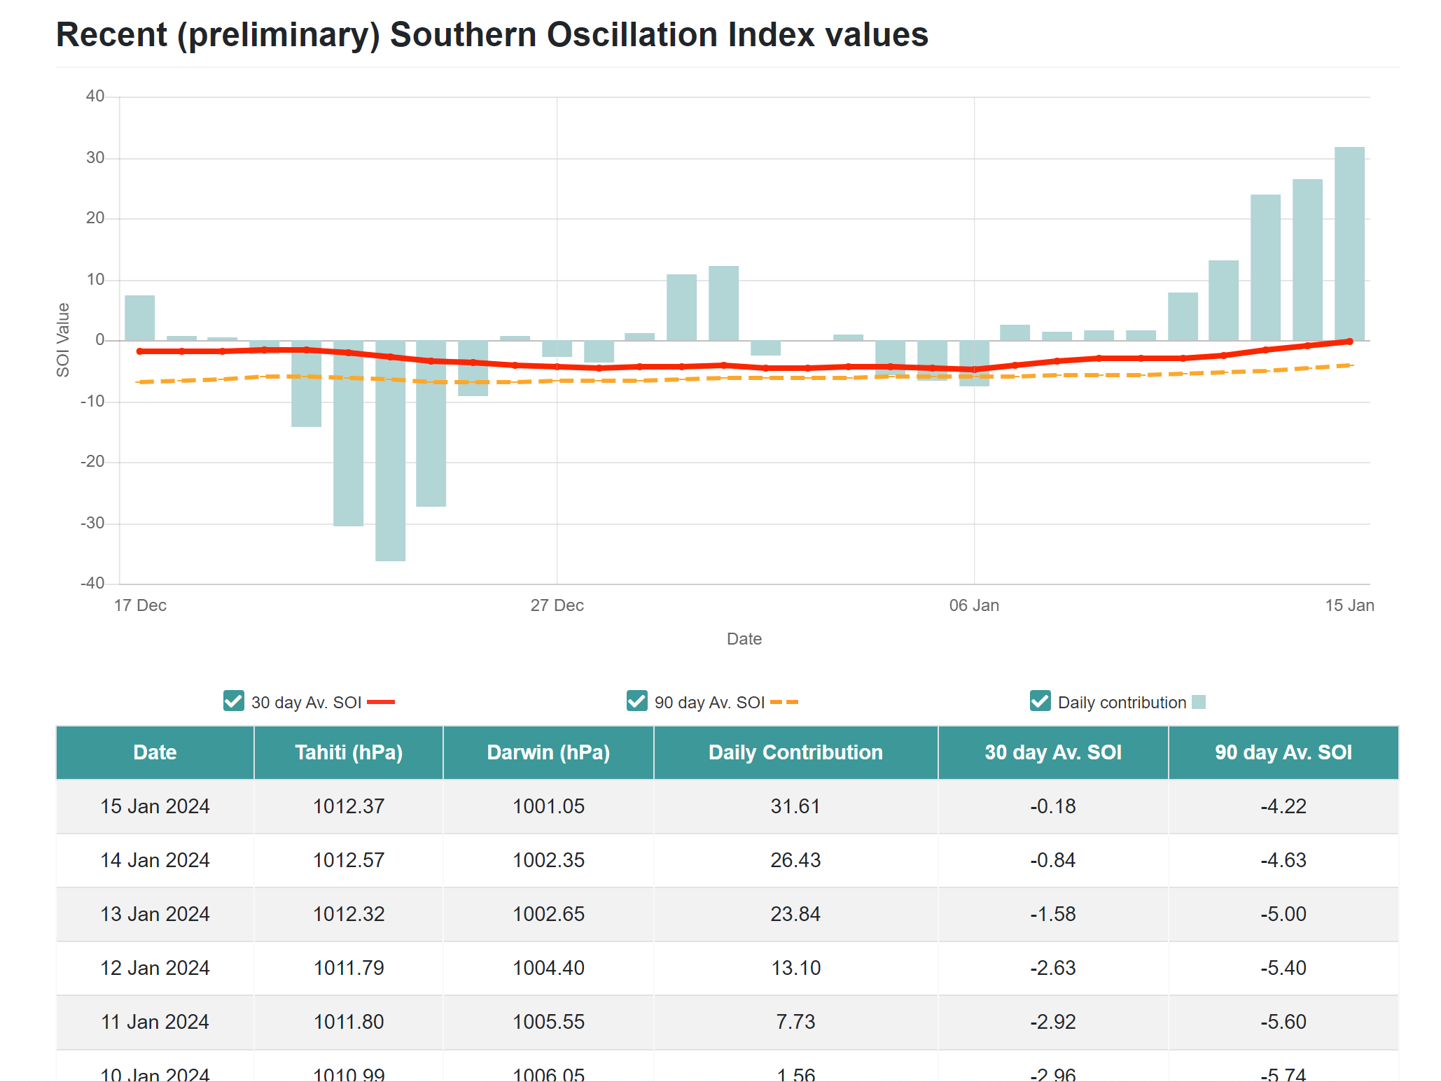The image size is (1441, 1082).
Task: Click the 12 Jan 2024 date cell
Action: tap(155, 968)
